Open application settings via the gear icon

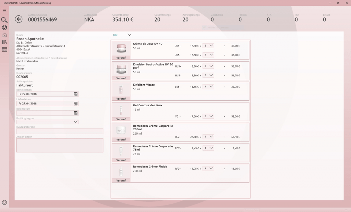pyautogui.click(x=4, y=202)
